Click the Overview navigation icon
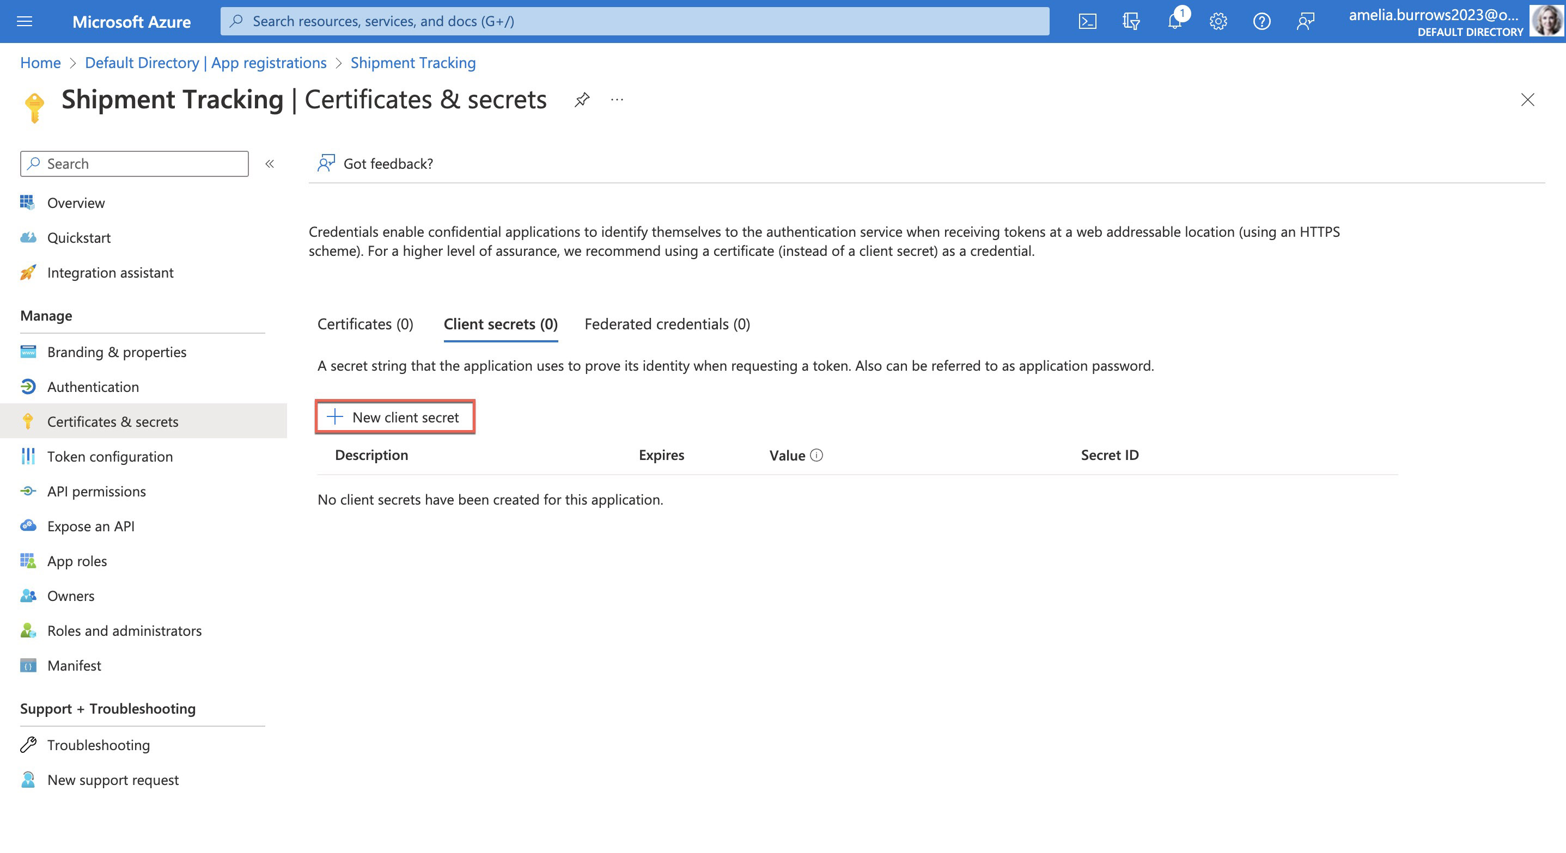1566x853 pixels. [27, 202]
